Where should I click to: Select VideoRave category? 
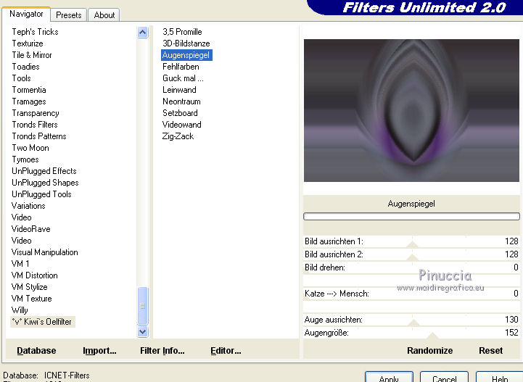[x=30, y=229]
